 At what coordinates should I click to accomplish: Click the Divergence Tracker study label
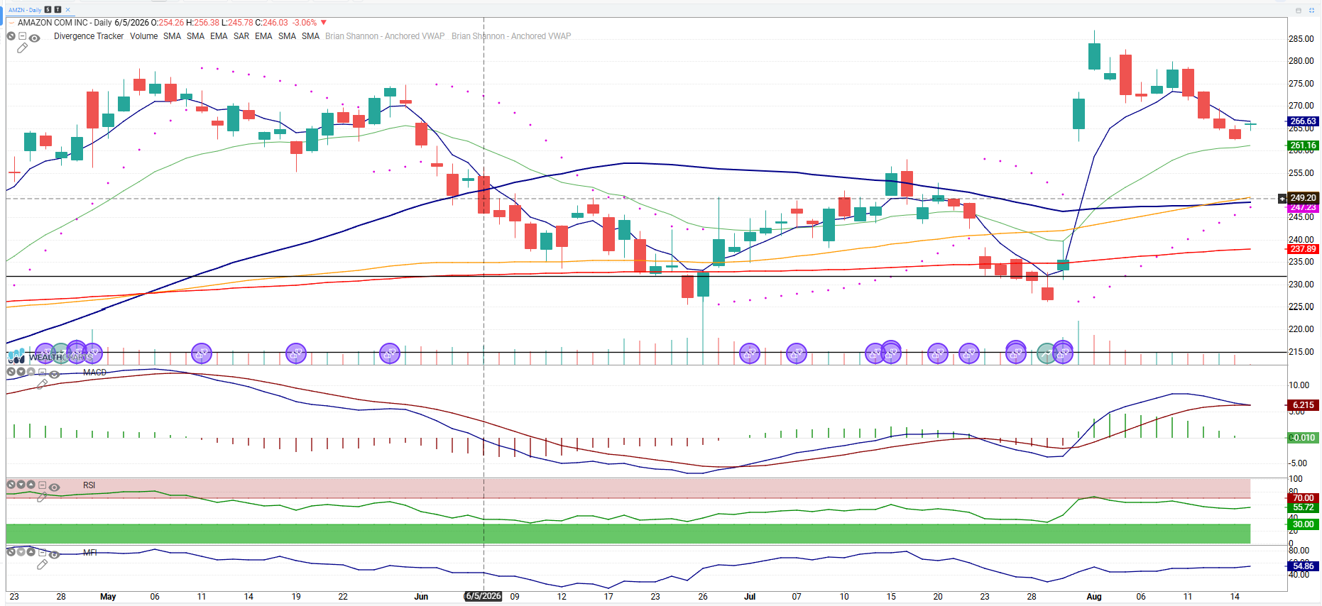89,36
